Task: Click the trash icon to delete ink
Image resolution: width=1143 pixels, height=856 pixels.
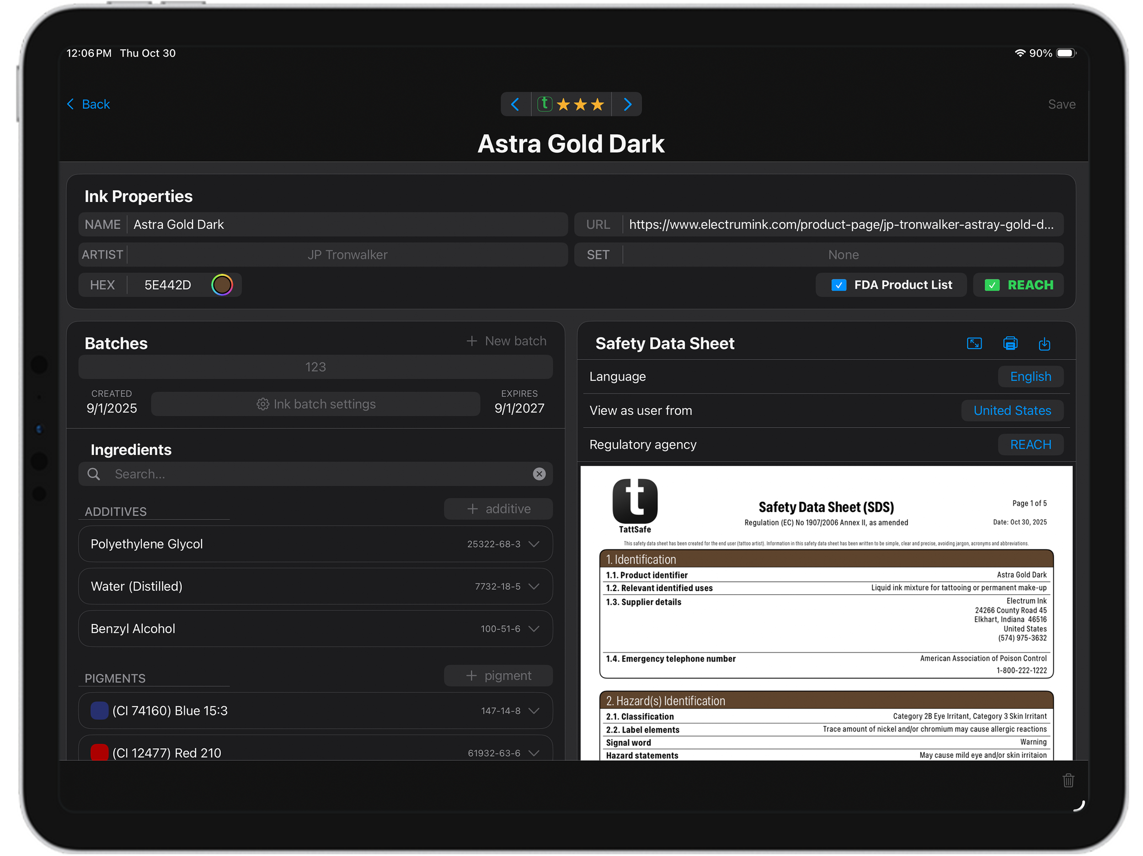Action: [1068, 780]
